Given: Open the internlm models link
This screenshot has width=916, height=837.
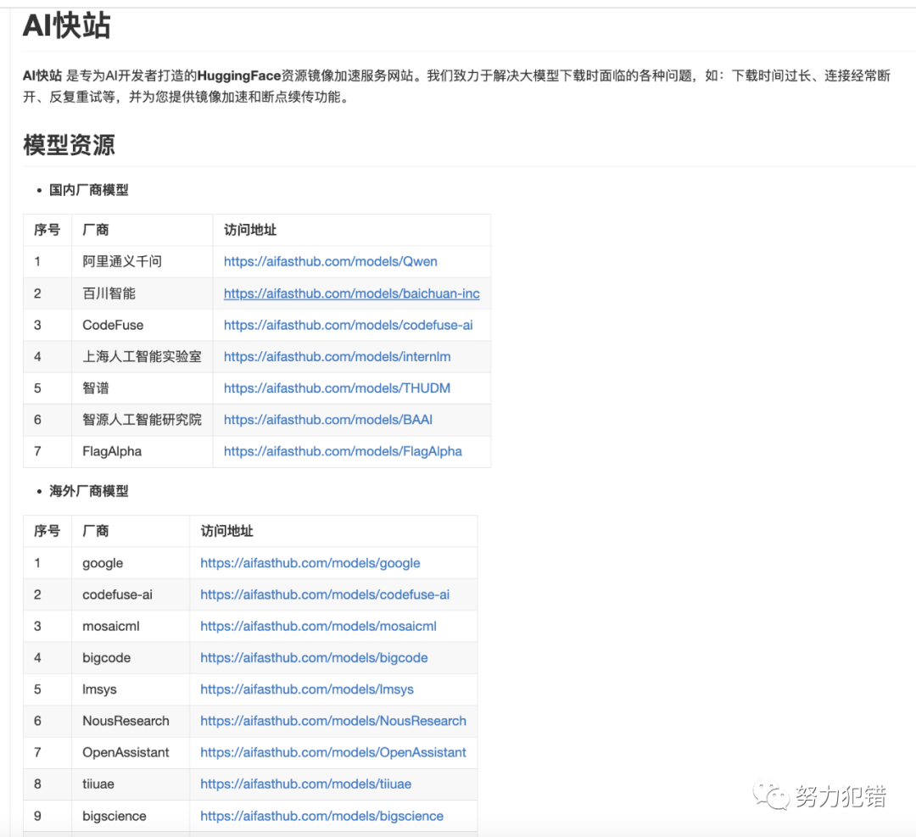Looking at the screenshot, I should point(337,356).
